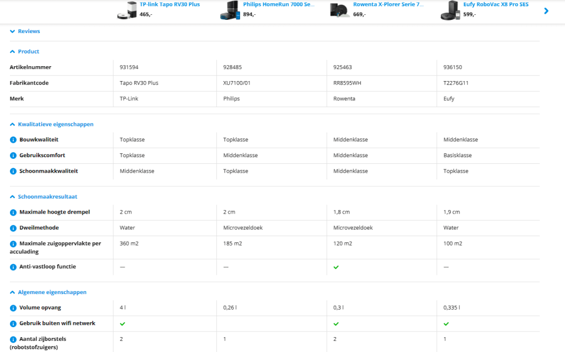Collapse the Product section
This screenshot has height=352, width=565.
(x=24, y=51)
